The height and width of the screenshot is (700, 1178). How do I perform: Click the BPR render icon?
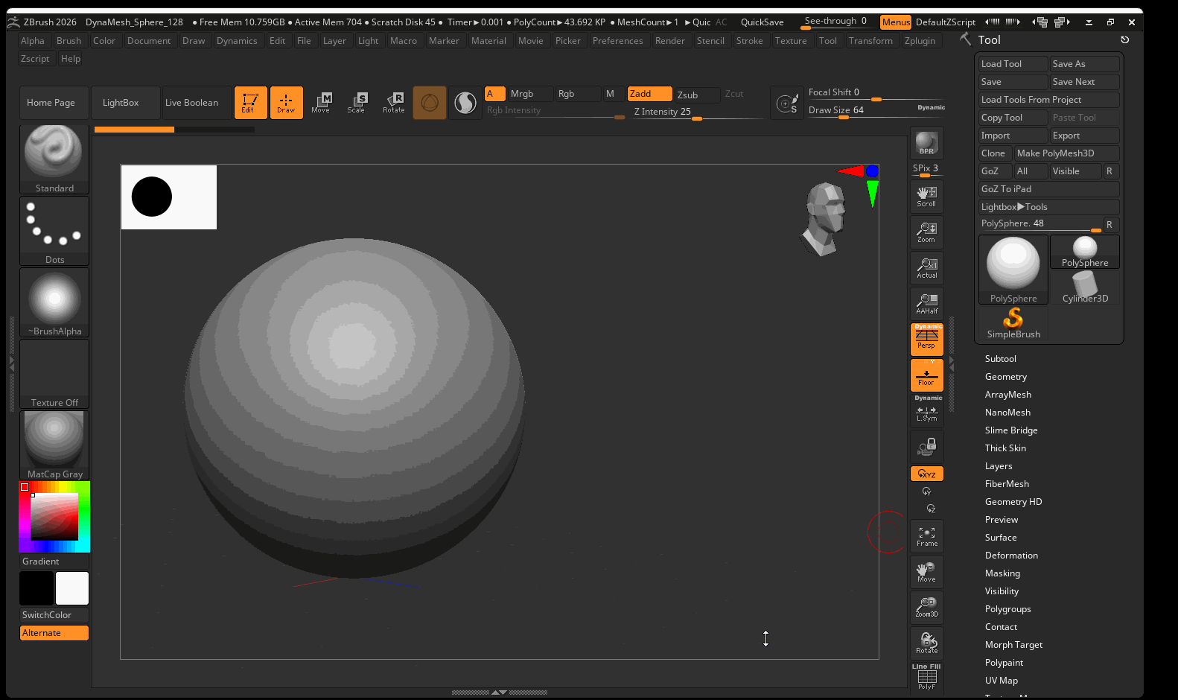pyautogui.click(x=926, y=143)
